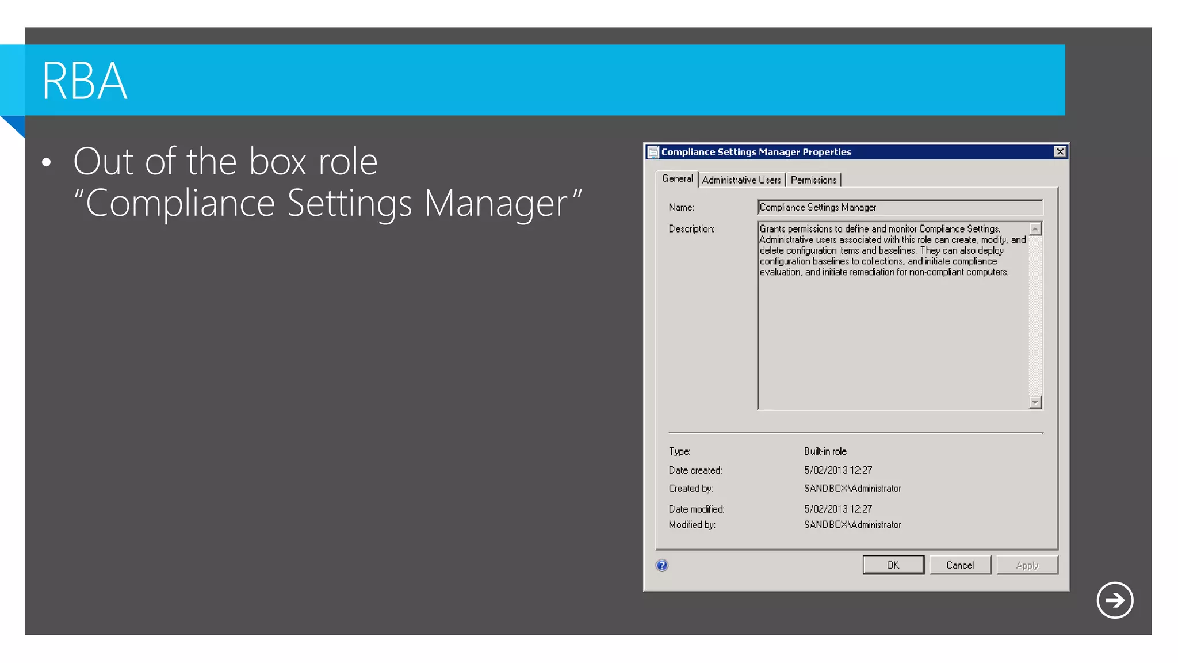Close the Compliance Settings Manager Properties dialog
This screenshot has width=1178, height=663.
click(x=1060, y=151)
